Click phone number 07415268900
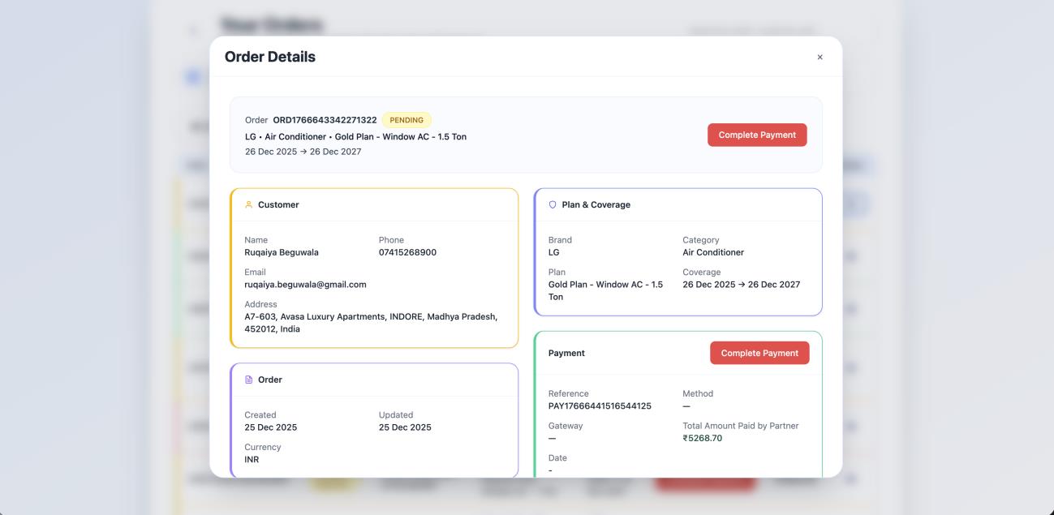This screenshot has width=1054, height=515. point(407,252)
